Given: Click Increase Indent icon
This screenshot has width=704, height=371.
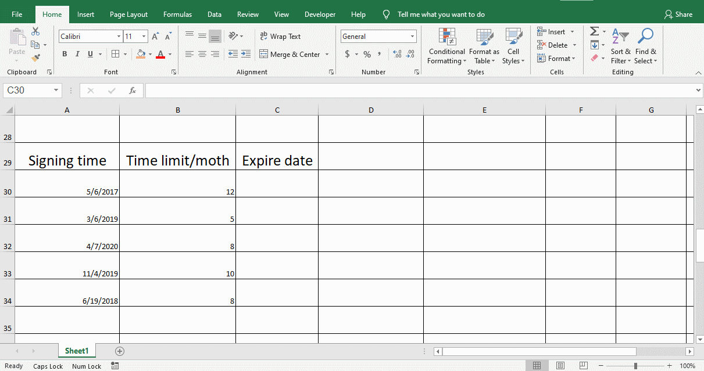Looking at the screenshot, I should tap(246, 54).
